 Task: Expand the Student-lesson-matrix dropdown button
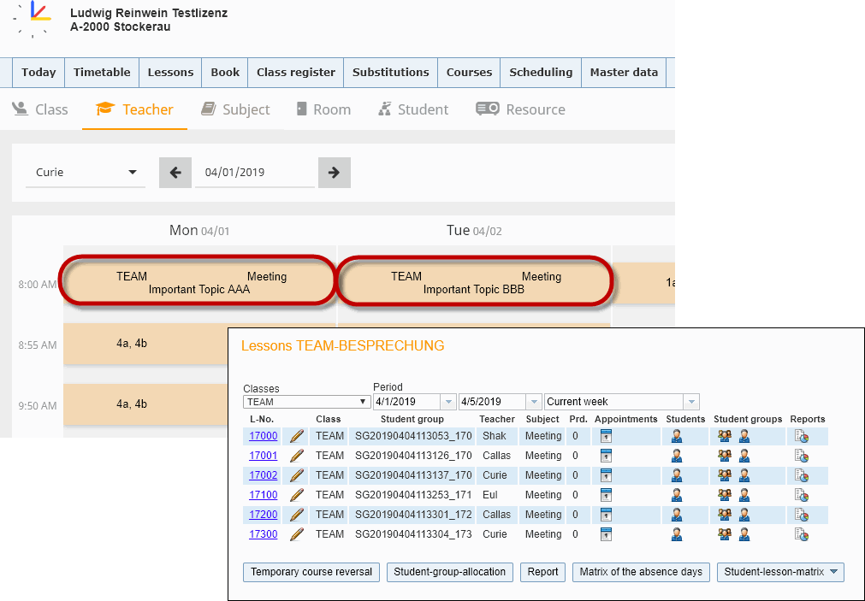pyautogui.click(x=780, y=572)
